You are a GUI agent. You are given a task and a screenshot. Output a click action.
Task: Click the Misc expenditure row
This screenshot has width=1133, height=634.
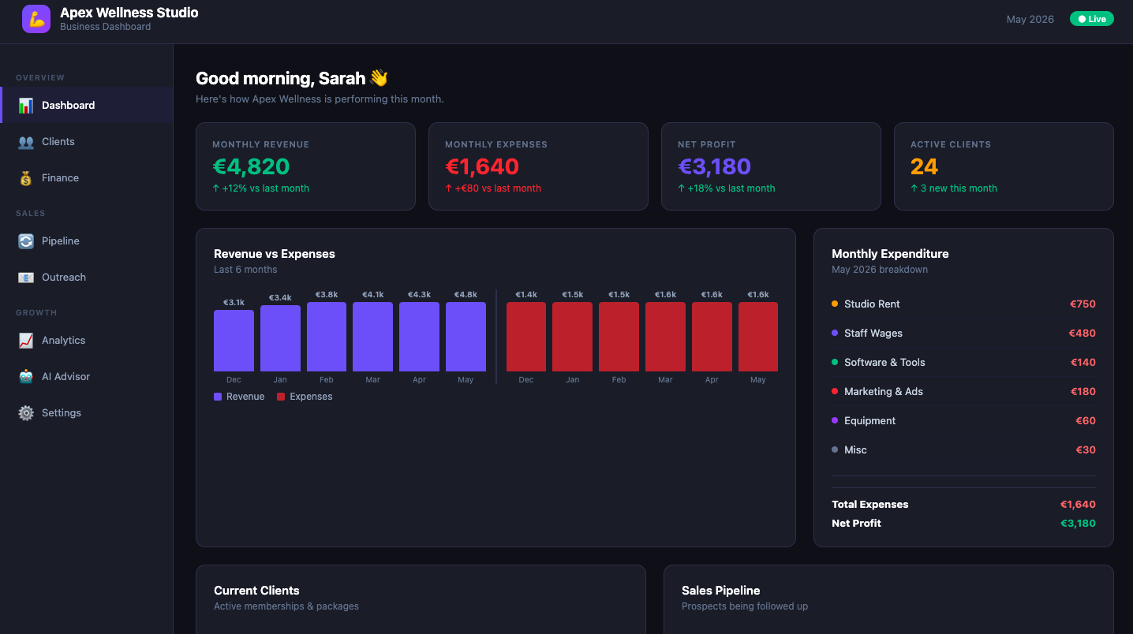tap(963, 449)
